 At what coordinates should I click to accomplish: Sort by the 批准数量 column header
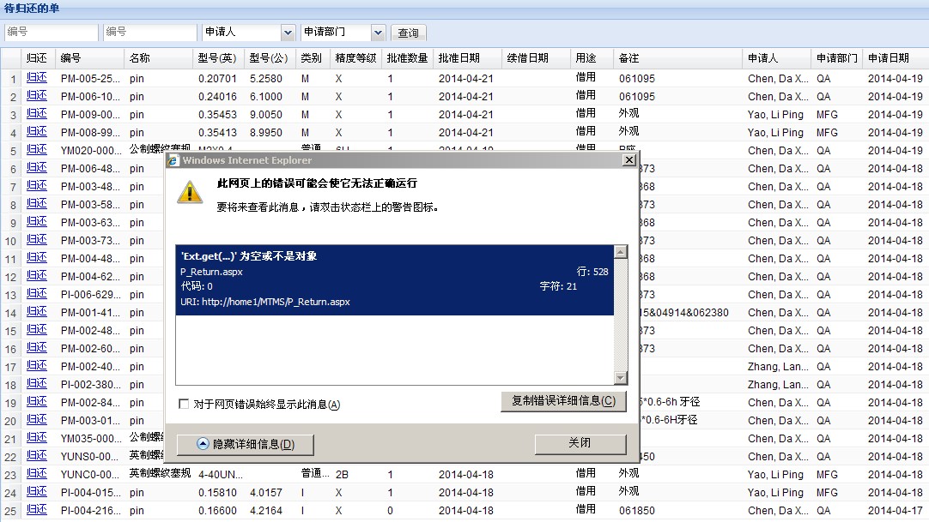coord(408,58)
